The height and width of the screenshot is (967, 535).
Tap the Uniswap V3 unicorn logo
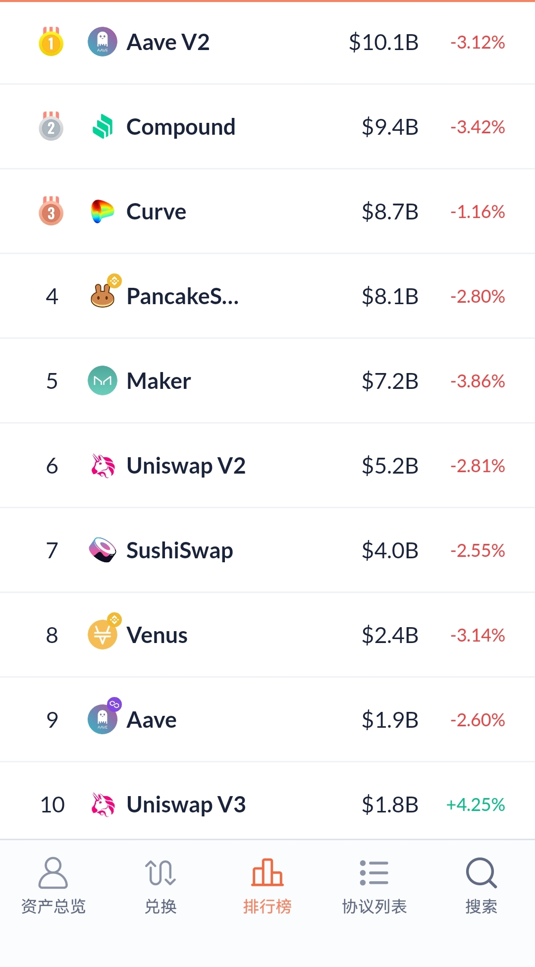(103, 804)
